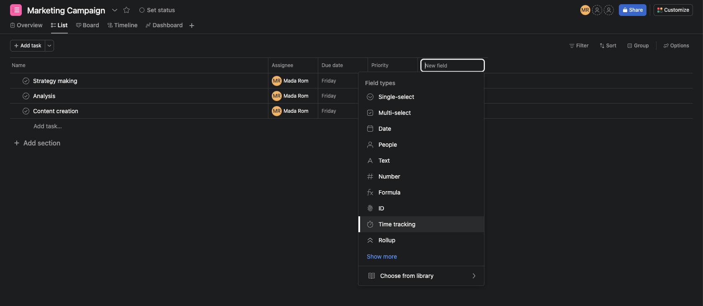Choose the Formula field type
The image size is (703, 306).
click(x=421, y=192)
